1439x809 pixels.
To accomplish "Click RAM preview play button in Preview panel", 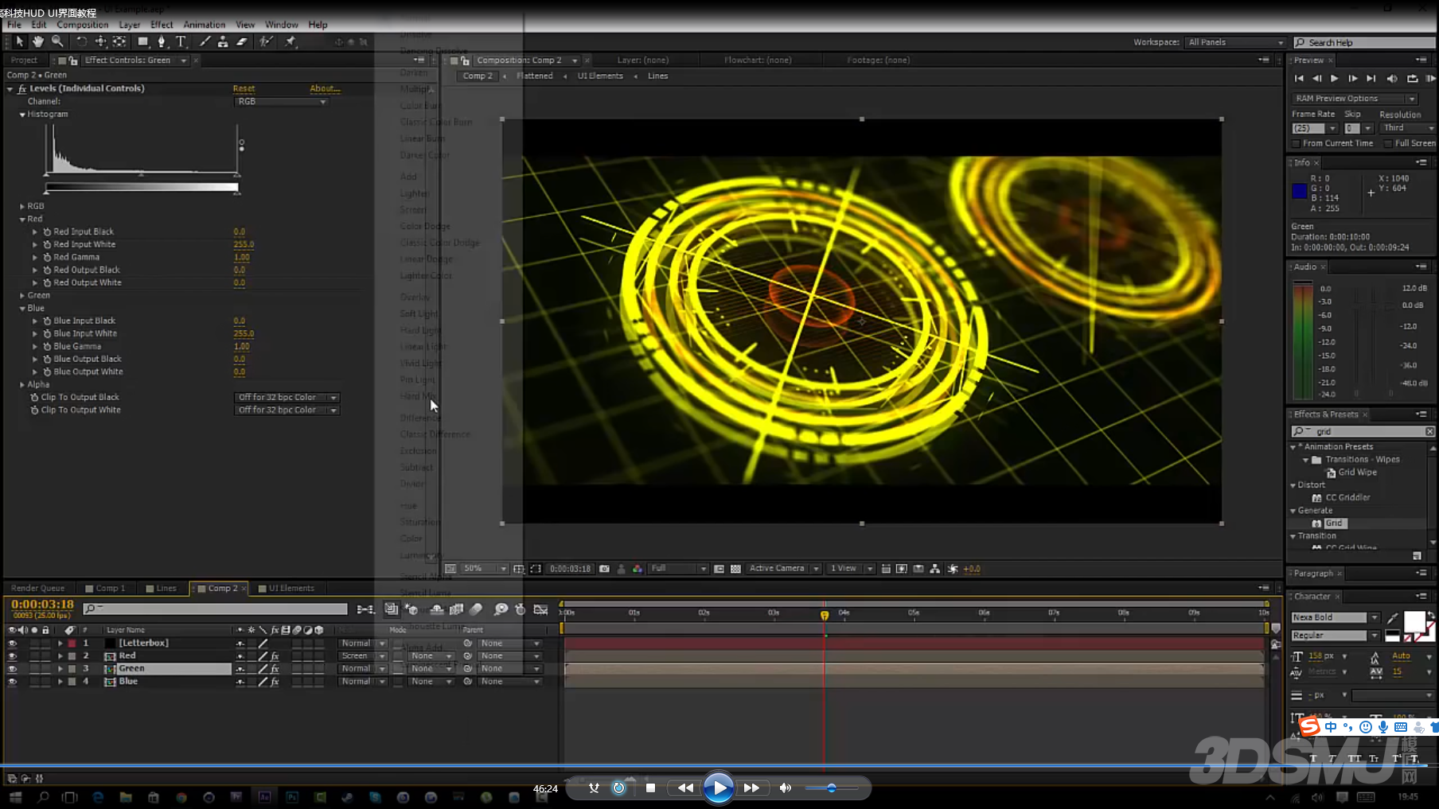I will (1430, 78).
